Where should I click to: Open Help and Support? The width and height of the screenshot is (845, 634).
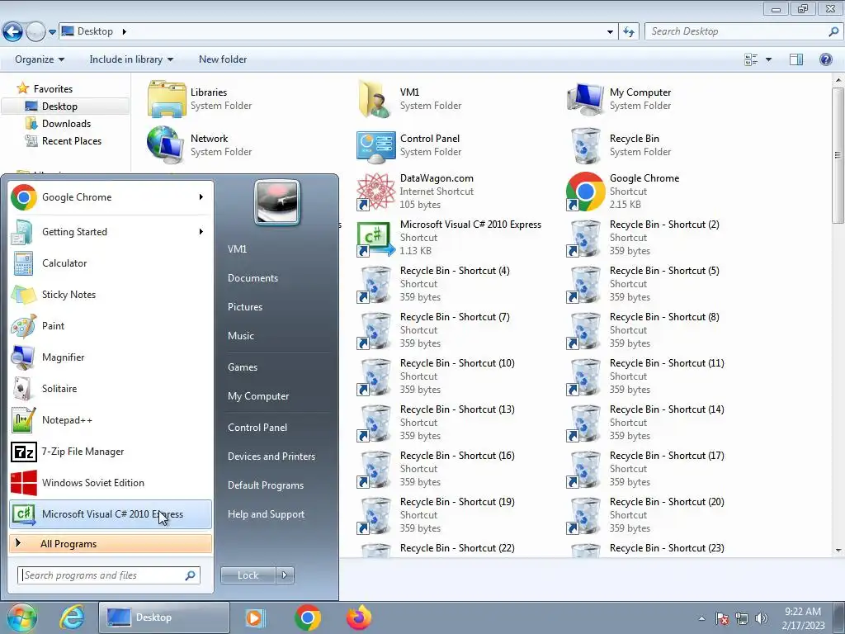pos(266,514)
